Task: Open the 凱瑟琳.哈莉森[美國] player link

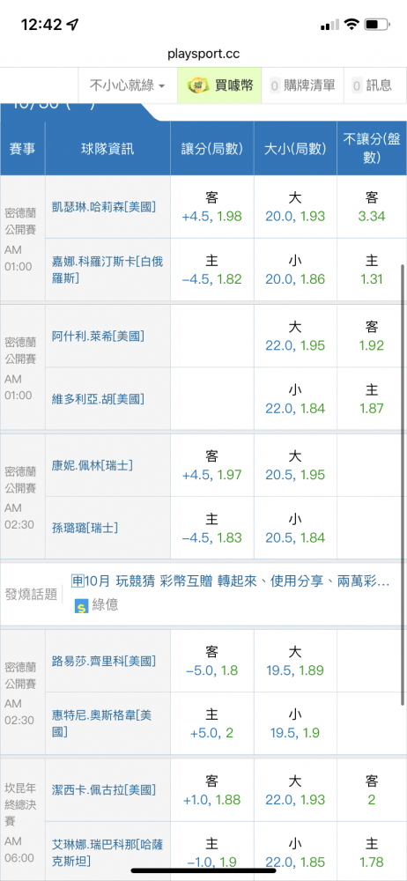Action: pyautogui.click(x=103, y=207)
